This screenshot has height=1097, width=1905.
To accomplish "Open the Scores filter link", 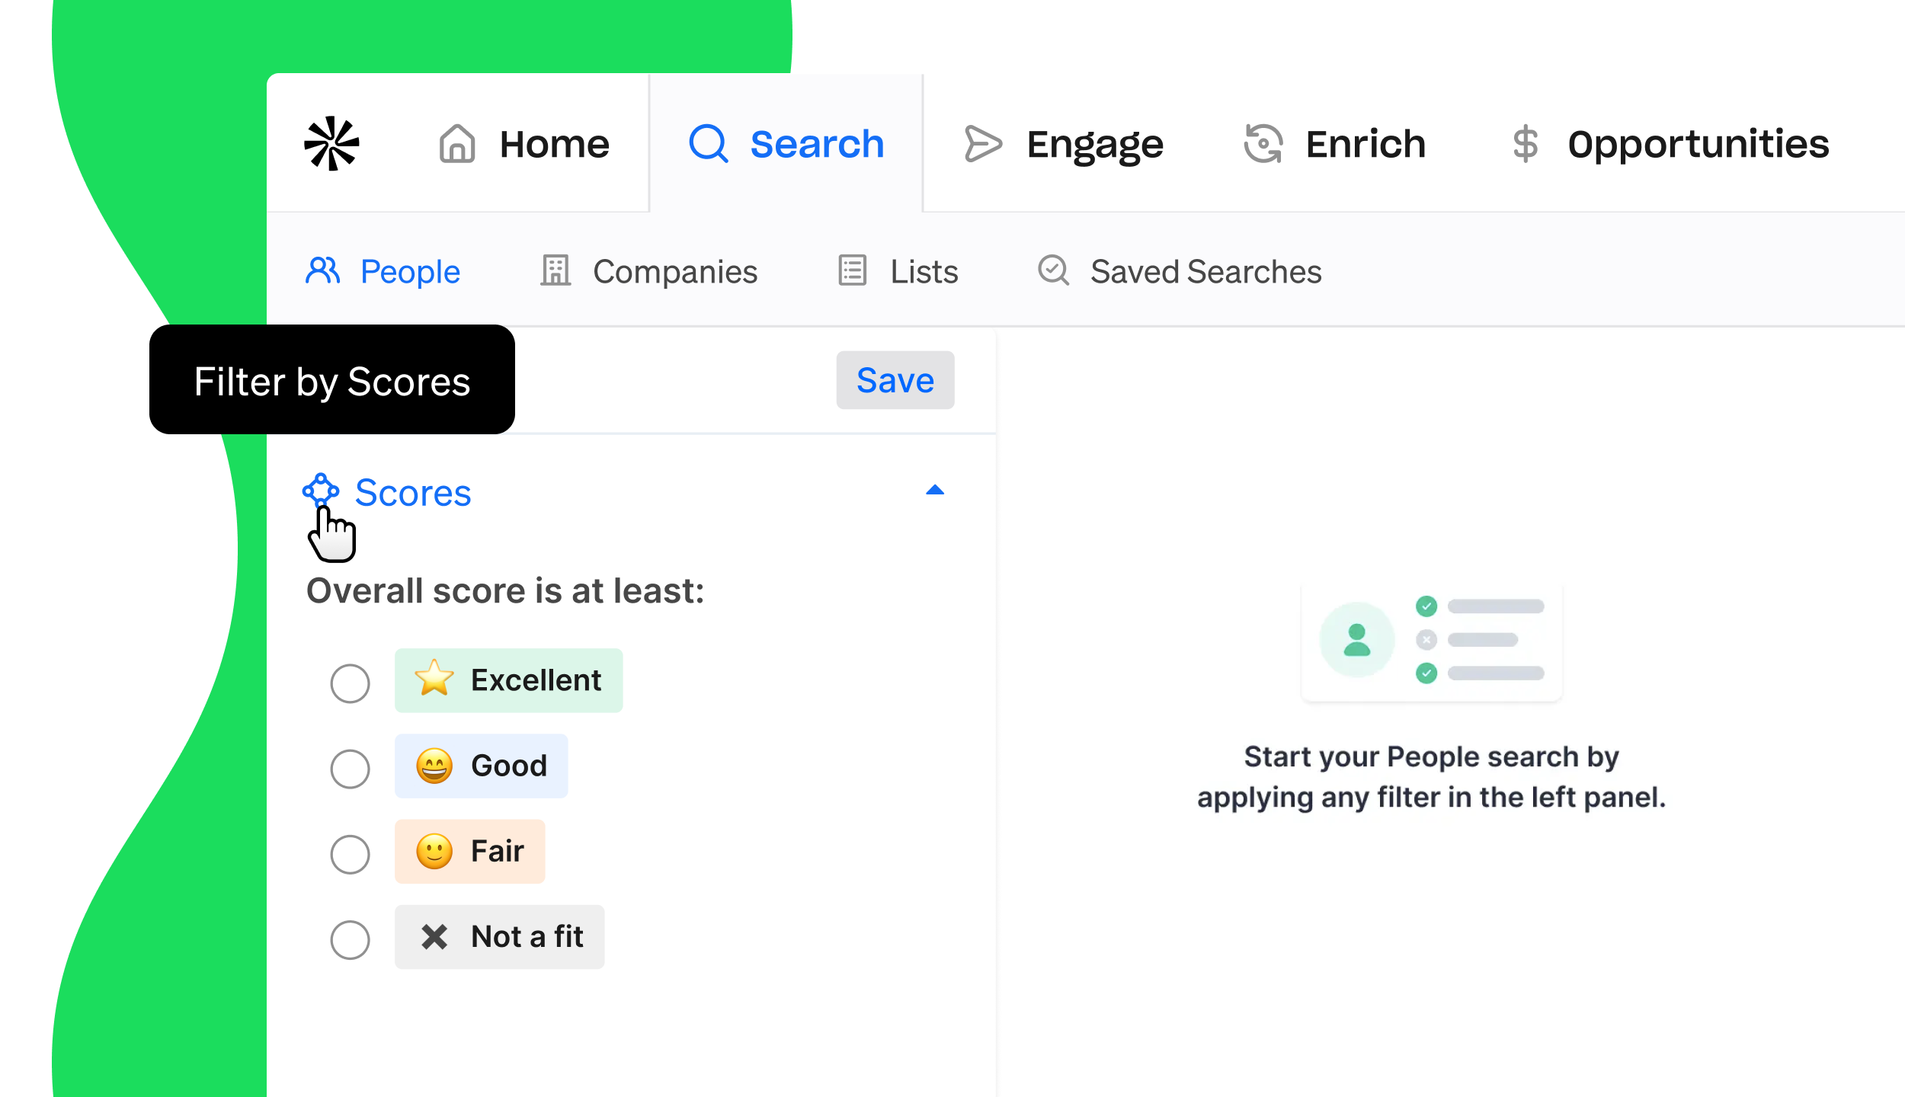I will point(413,492).
